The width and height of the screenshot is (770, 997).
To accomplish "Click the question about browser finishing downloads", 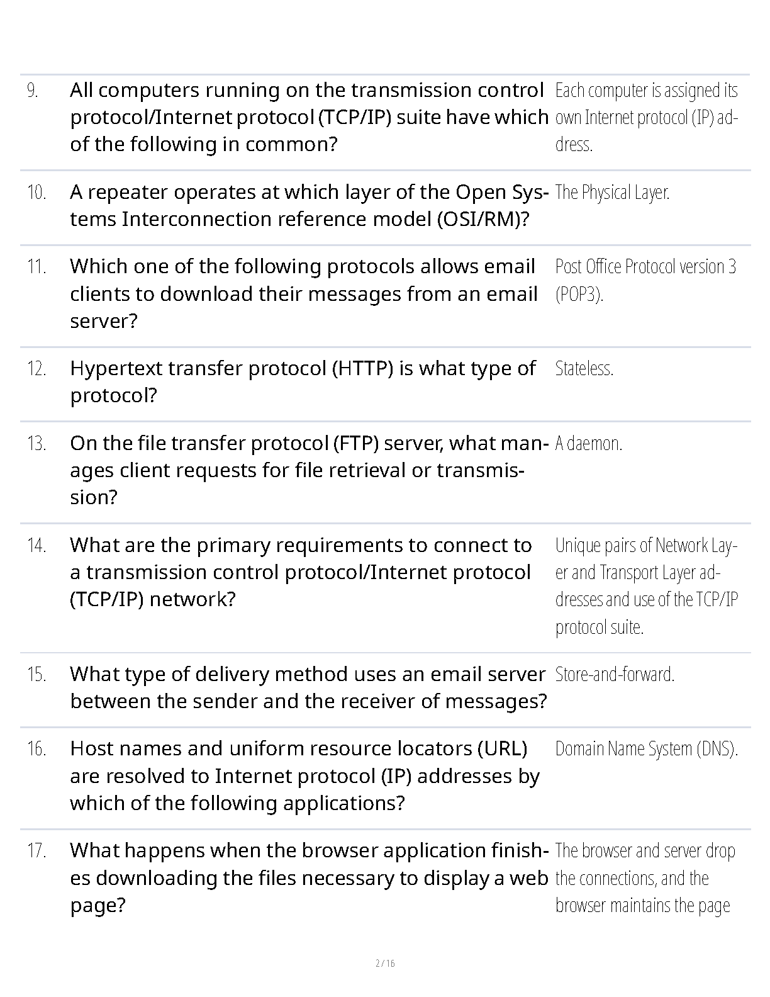I will (308, 877).
